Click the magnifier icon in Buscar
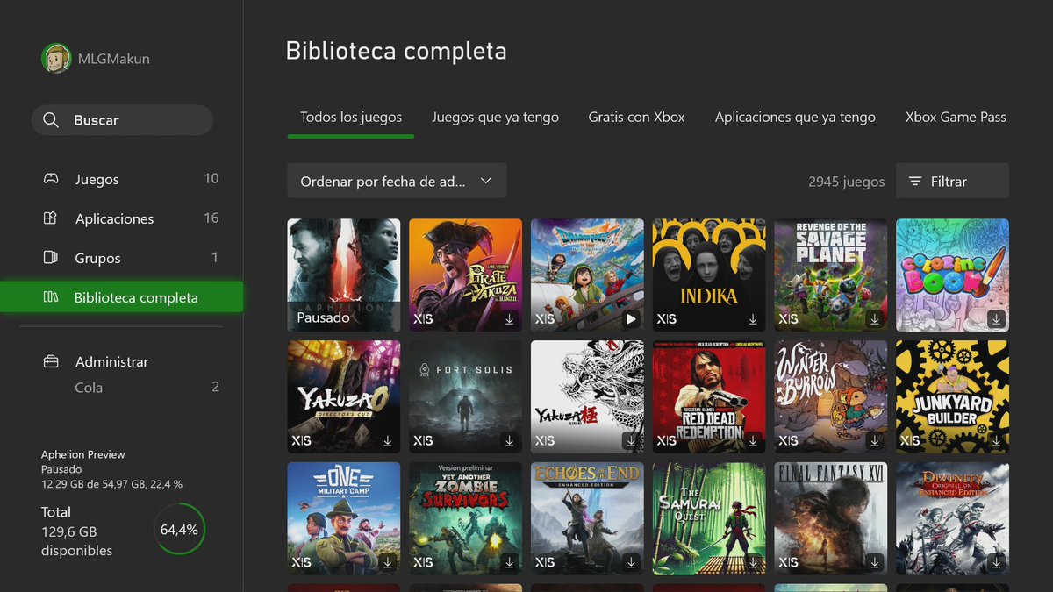Image resolution: width=1053 pixels, height=592 pixels. pos(51,120)
